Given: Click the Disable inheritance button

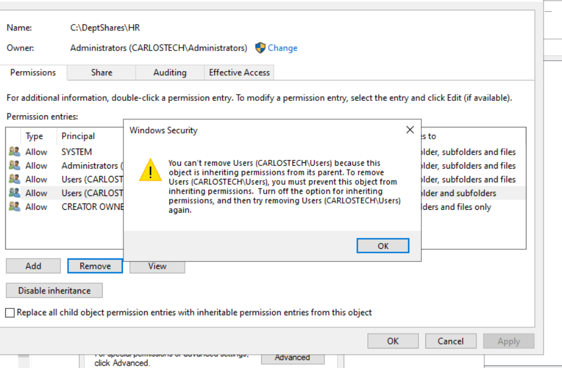Looking at the screenshot, I should (x=55, y=291).
